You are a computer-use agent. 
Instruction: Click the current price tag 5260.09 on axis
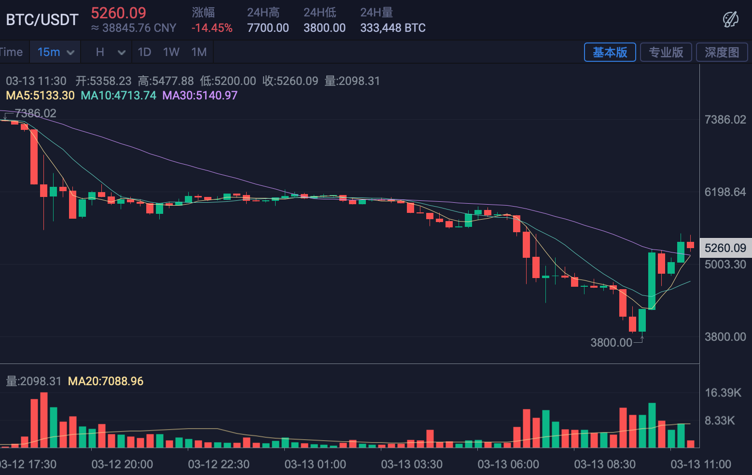coord(725,248)
